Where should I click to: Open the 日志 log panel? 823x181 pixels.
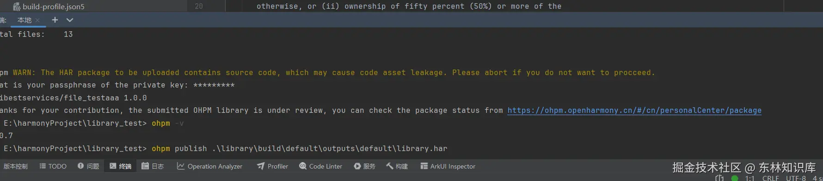(153, 166)
